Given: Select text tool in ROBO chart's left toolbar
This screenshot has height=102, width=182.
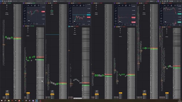Looking at the screenshot, I should pos(116,16).
